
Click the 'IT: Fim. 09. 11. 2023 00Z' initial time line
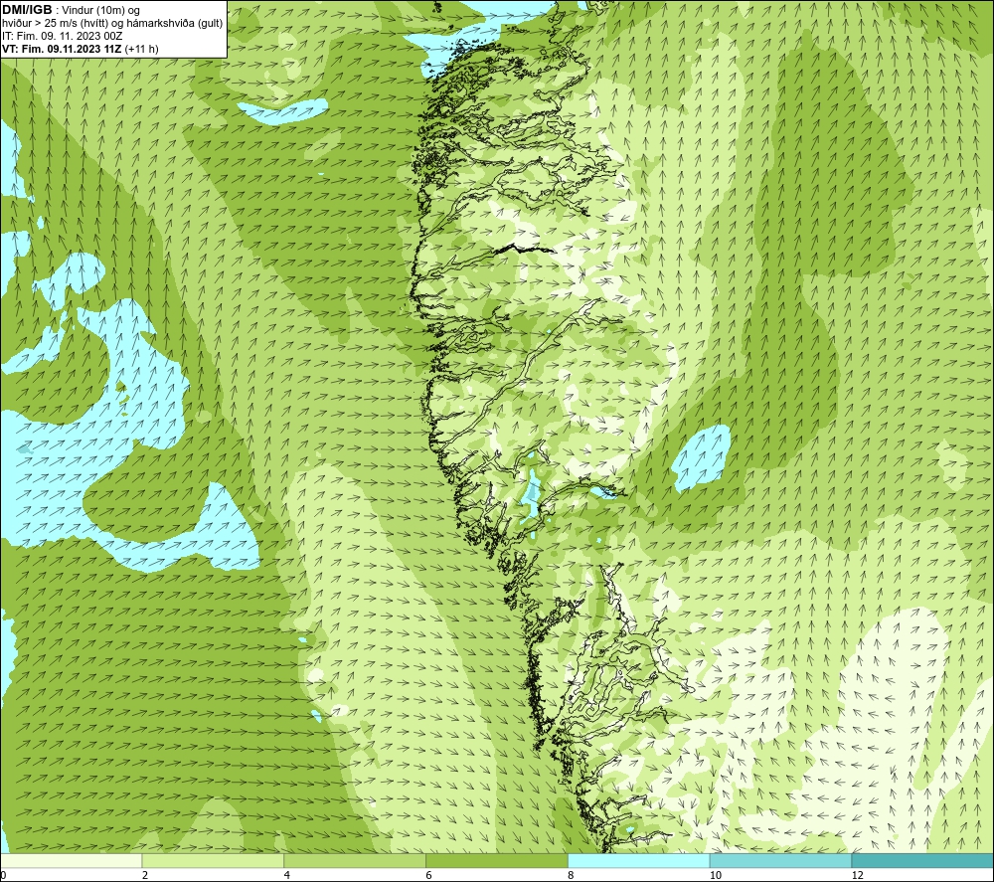tap(62, 36)
